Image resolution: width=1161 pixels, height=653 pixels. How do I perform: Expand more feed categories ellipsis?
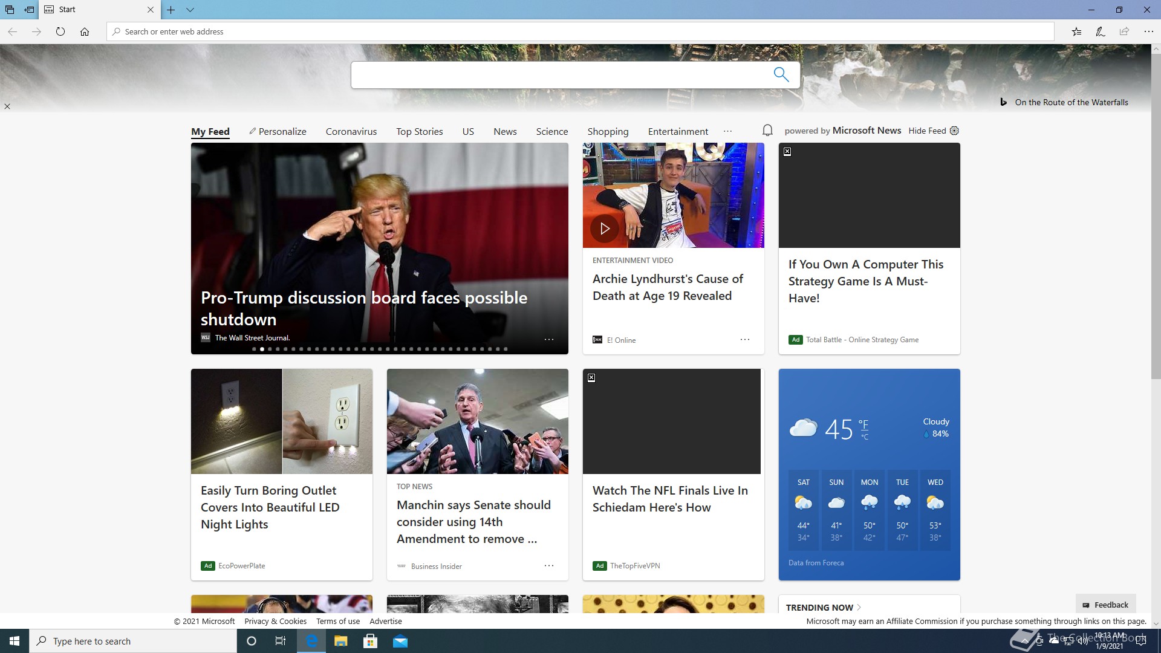pyautogui.click(x=727, y=131)
